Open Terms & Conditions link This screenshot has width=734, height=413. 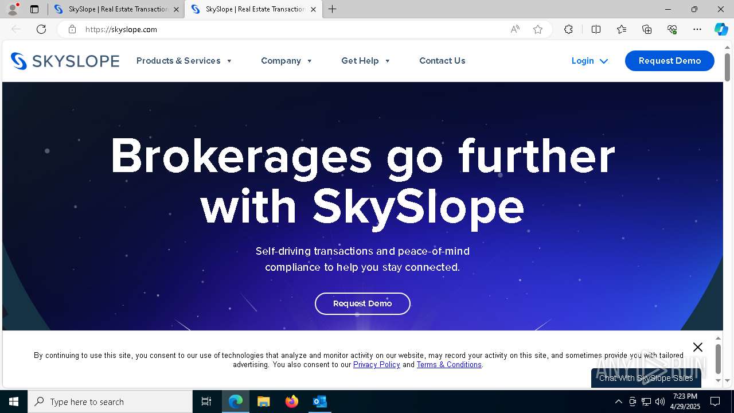tap(449, 364)
